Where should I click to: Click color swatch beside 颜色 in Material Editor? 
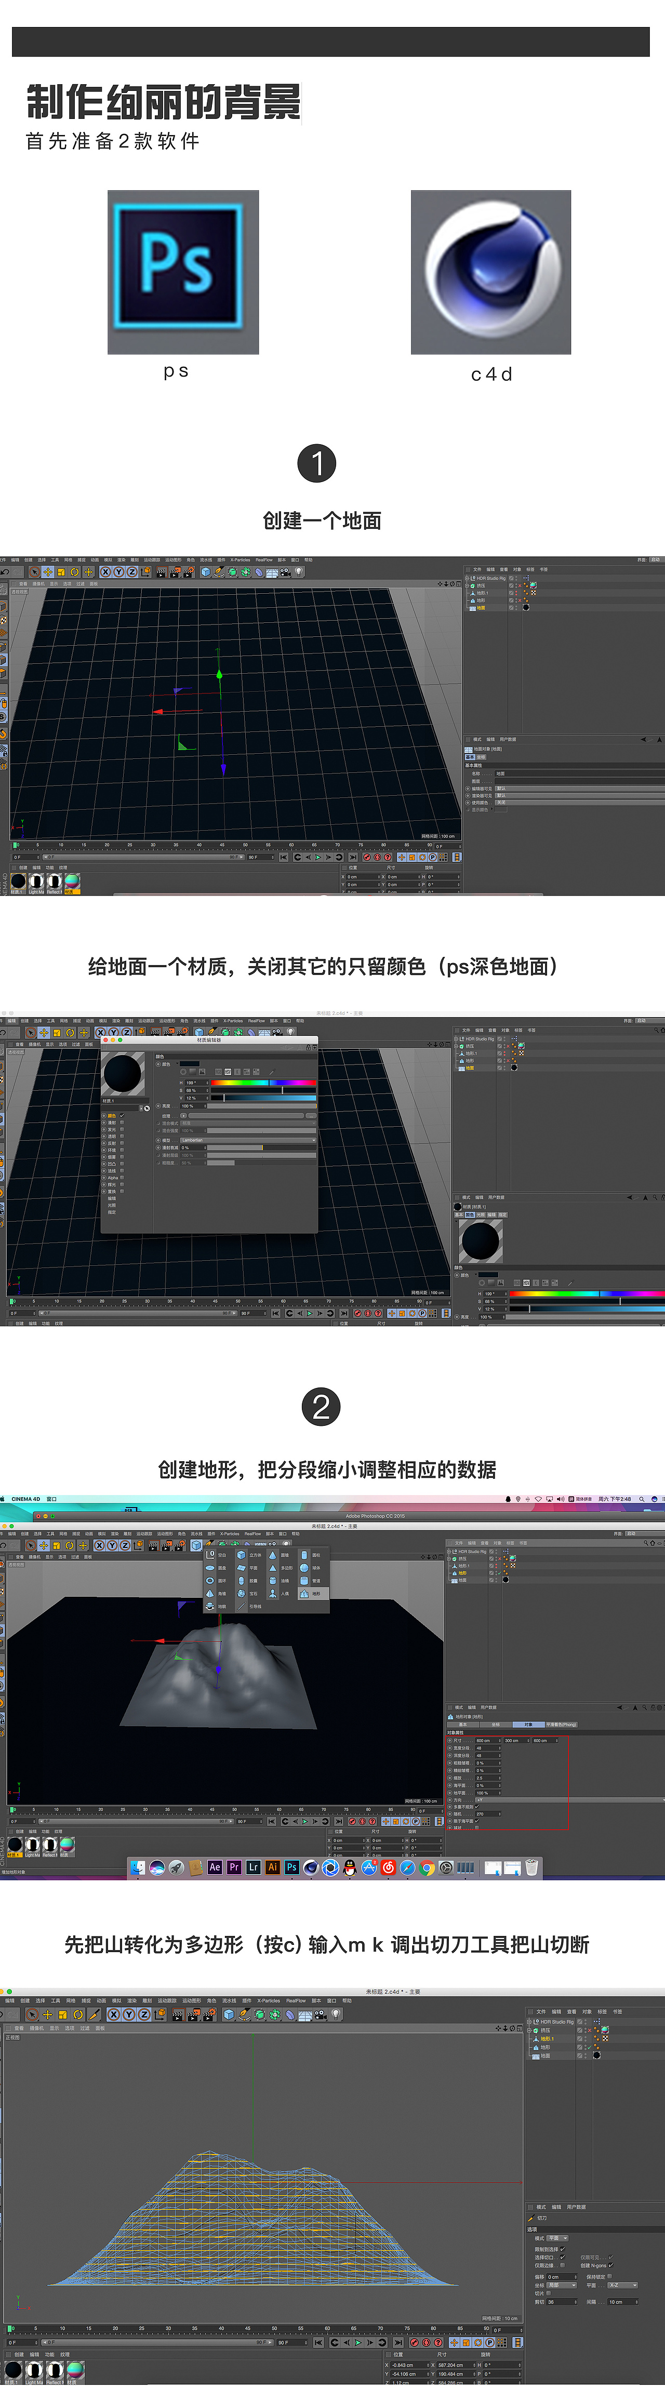(x=190, y=1064)
